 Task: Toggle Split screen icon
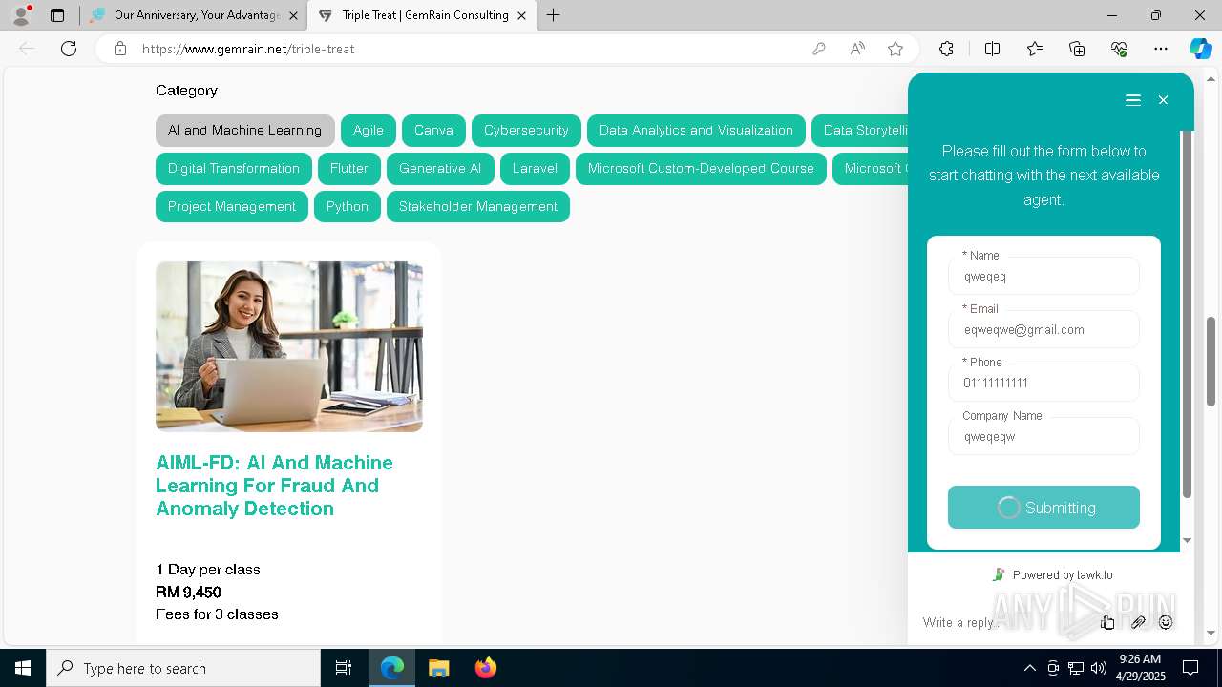point(992,49)
